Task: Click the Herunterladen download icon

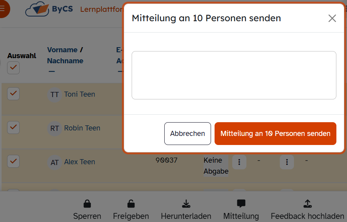Action: coord(186,204)
